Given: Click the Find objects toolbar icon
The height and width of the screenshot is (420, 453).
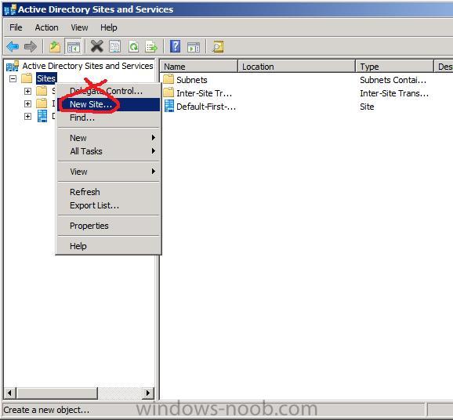Looking at the screenshot, I should click(x=218, y=46).
